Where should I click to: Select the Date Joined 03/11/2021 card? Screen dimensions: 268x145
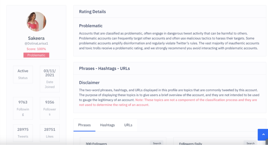[x=49, y=79]
